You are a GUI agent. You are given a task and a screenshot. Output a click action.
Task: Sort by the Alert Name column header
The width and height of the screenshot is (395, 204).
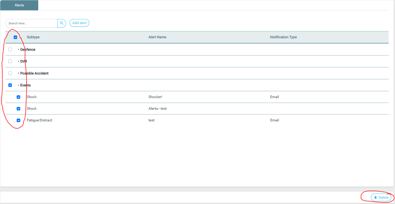click(157, 37)
